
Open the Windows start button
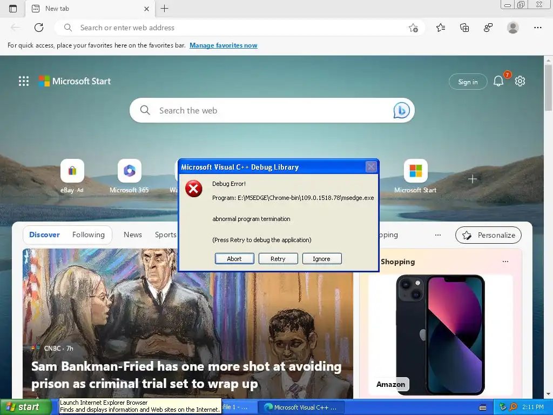(x=25, y=407)
